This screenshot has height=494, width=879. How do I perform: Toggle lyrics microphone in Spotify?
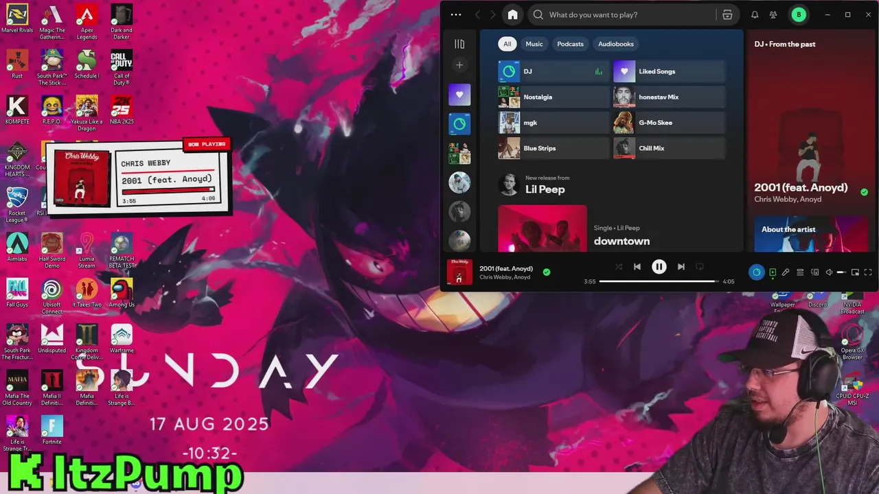click(x=786, y=272)
